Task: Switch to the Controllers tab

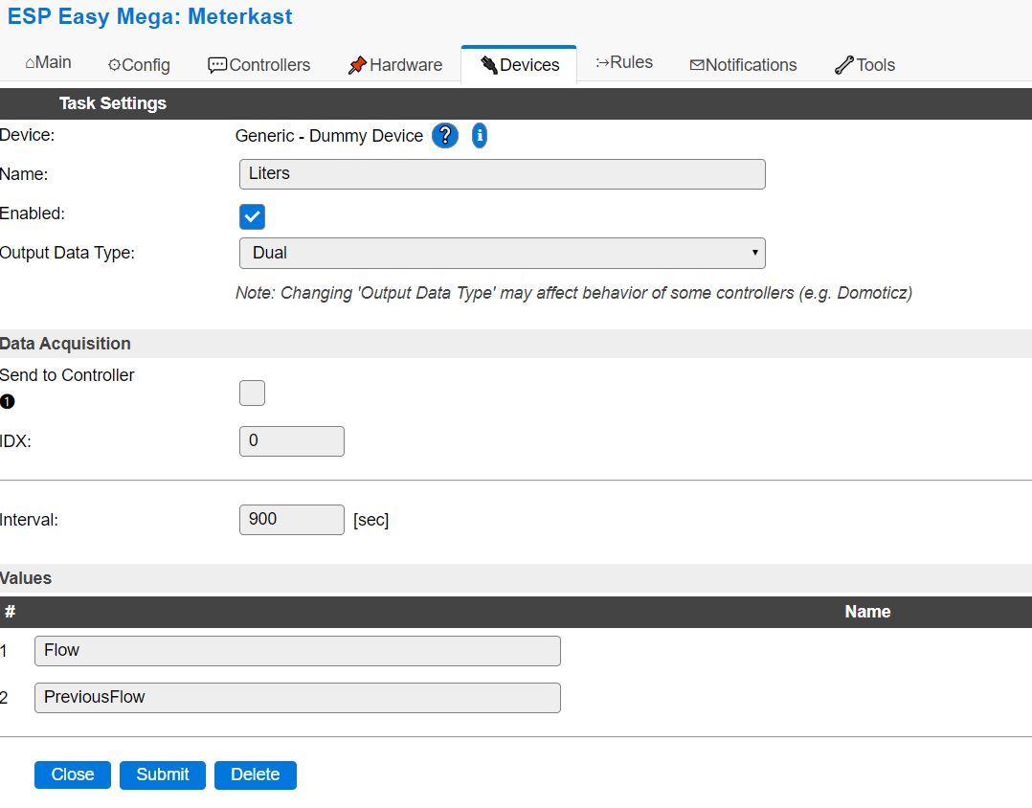Action: coord(258,65)
